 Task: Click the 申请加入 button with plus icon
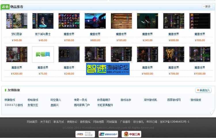[x=203, y=90]
